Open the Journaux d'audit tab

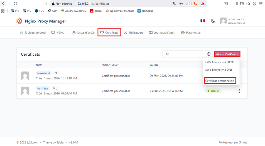[x=162, y=33]
